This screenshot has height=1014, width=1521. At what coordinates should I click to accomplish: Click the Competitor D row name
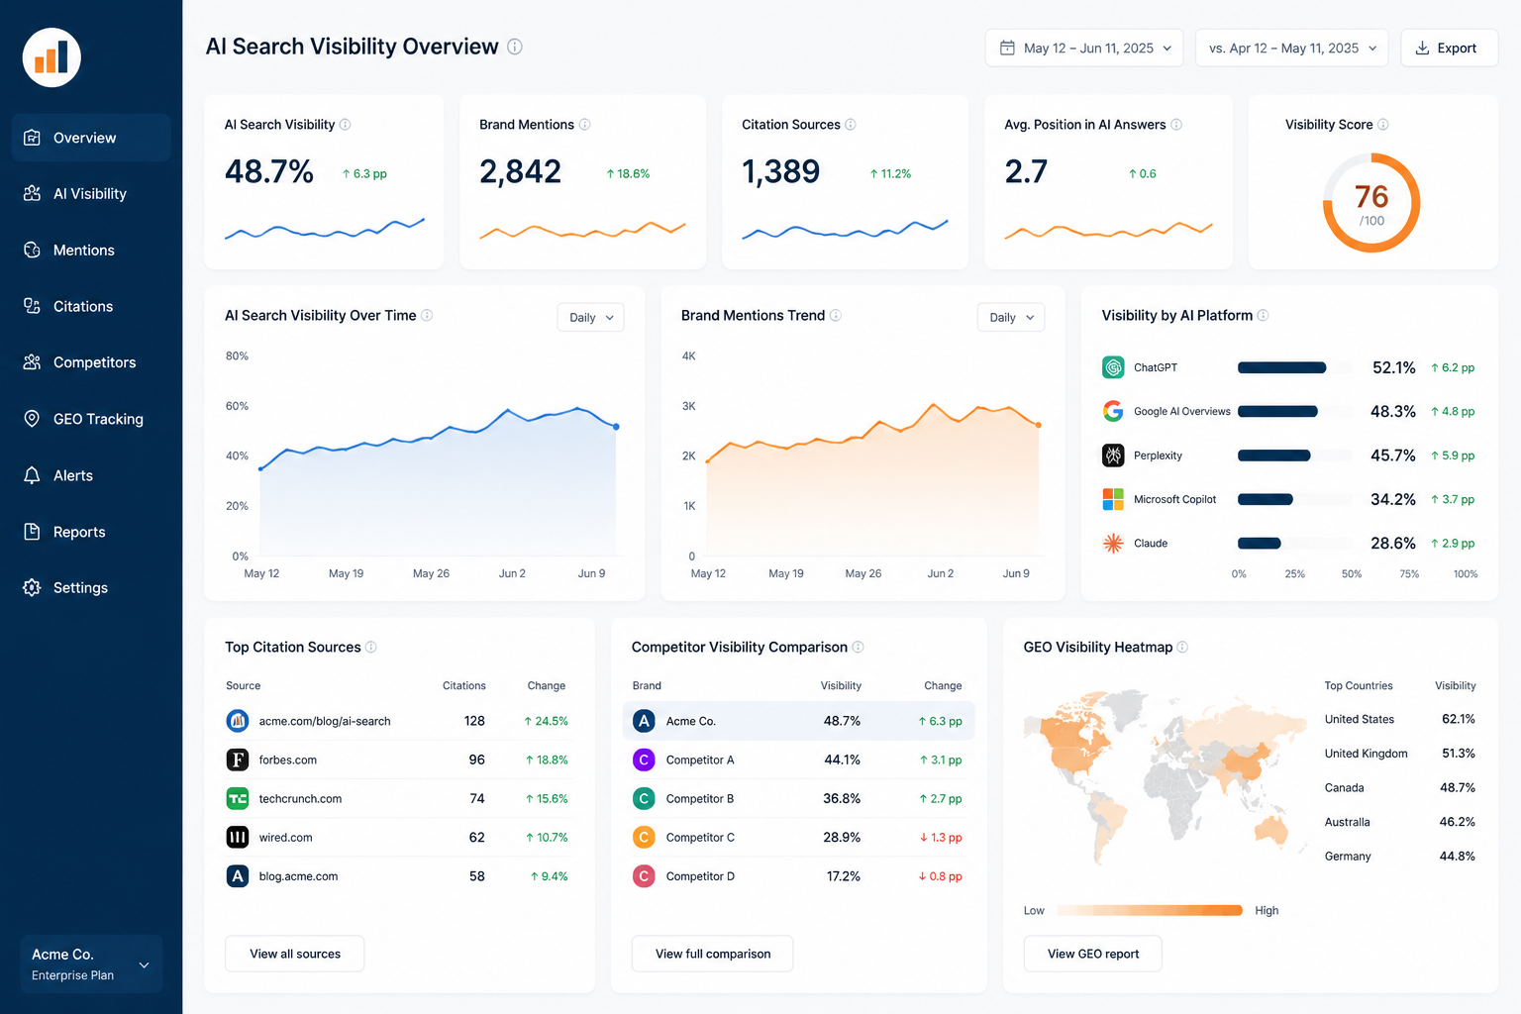pyautogui.click(x=700, y=876)
